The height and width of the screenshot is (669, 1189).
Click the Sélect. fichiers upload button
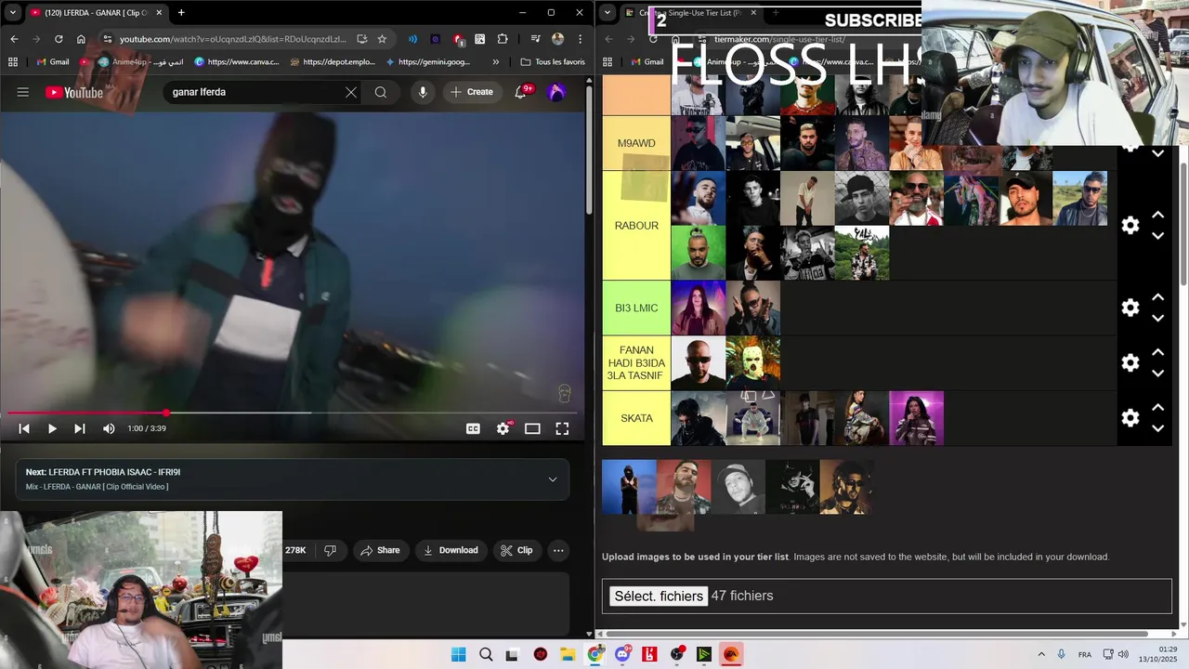659,597
